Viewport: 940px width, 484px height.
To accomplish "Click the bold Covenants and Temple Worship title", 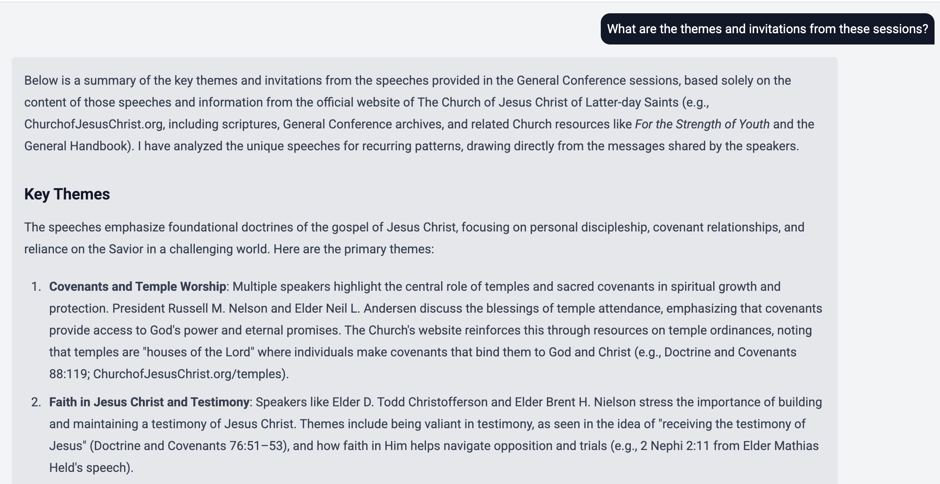I will [x=137, y=286].
